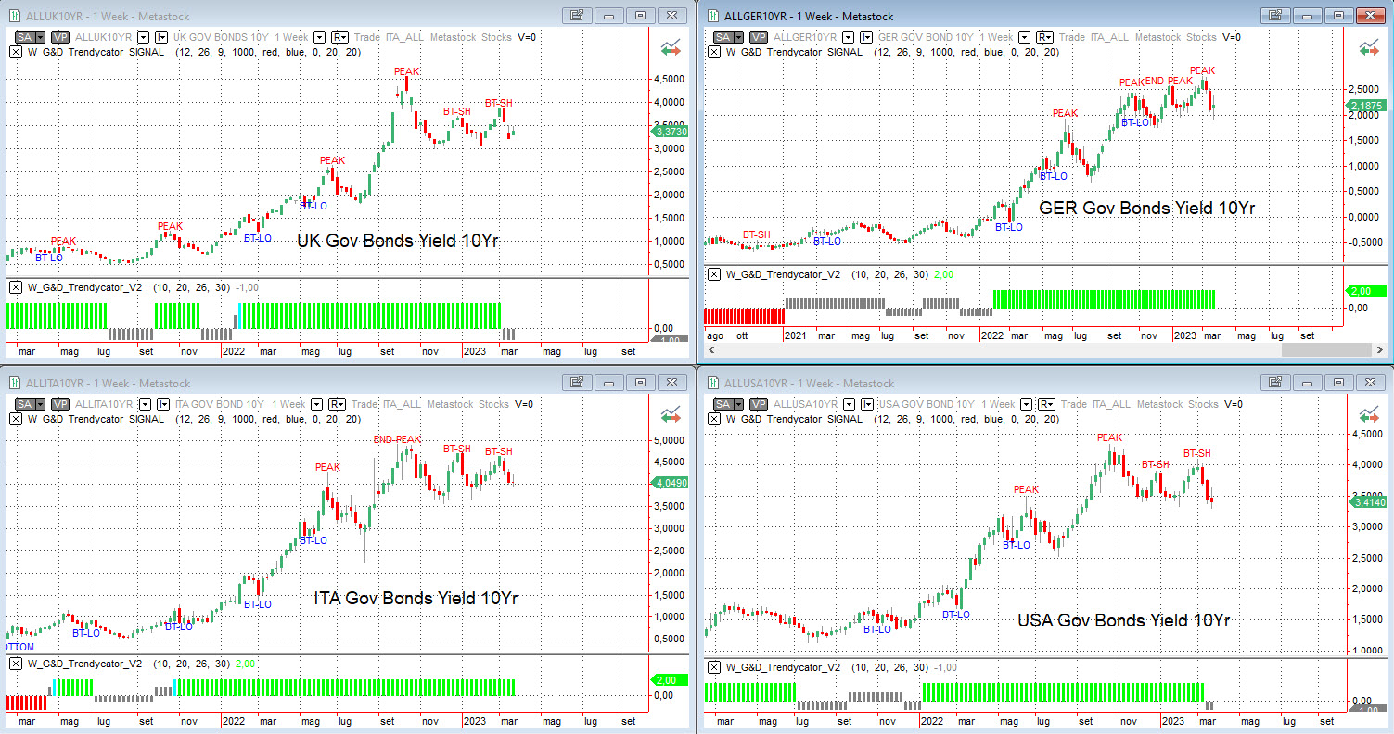This screenshot has width=1394, height=734.
Task: Click the VP icon in the ALLGER10YR window
Action: pos(759,37)
